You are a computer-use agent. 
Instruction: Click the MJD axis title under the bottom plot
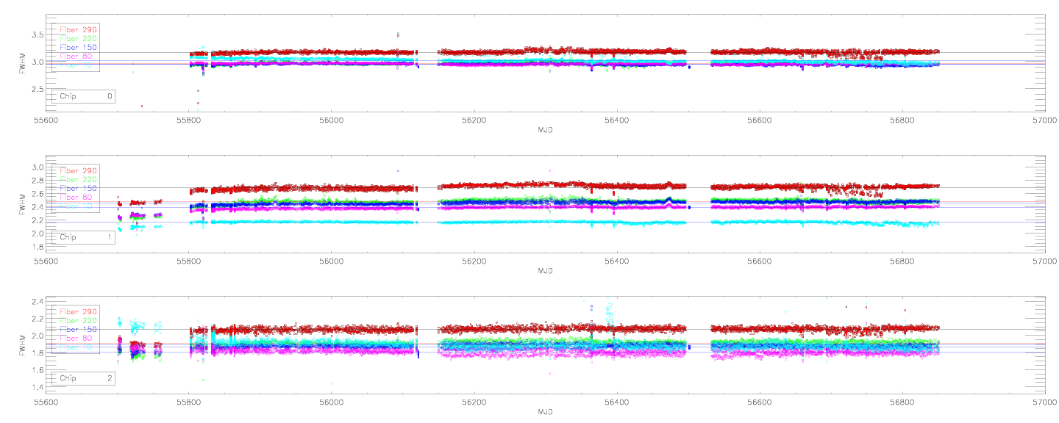(545, 413)
